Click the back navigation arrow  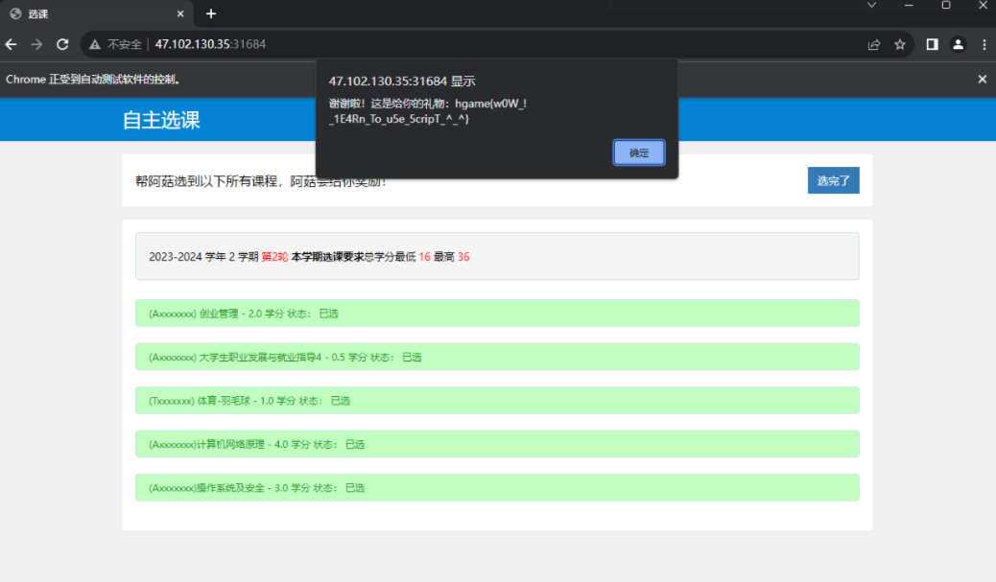tap(11, 44)
